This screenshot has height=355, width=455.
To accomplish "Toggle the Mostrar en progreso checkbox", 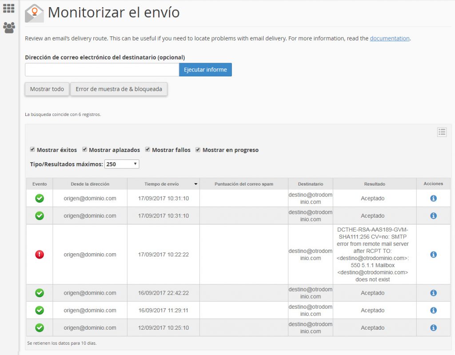I will tap(198, 149).
